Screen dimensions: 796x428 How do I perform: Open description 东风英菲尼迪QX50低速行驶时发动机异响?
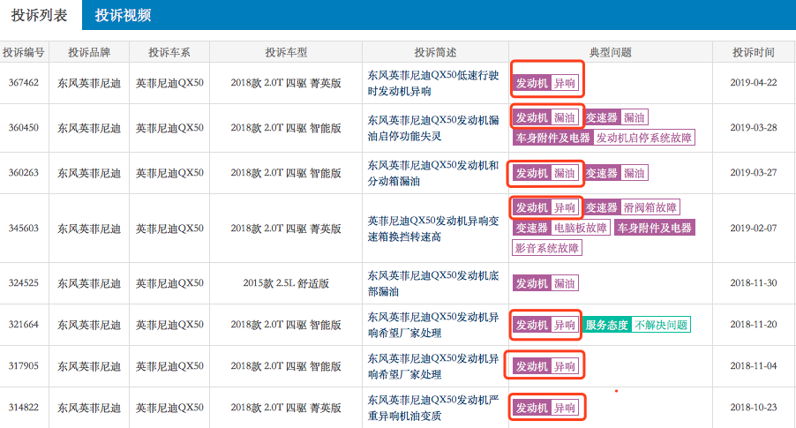(x=433, y=83)
